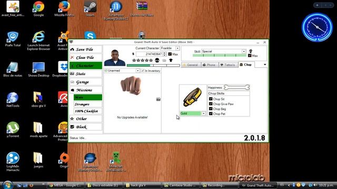Expand the Skill Special dropdown

point(244,51)
